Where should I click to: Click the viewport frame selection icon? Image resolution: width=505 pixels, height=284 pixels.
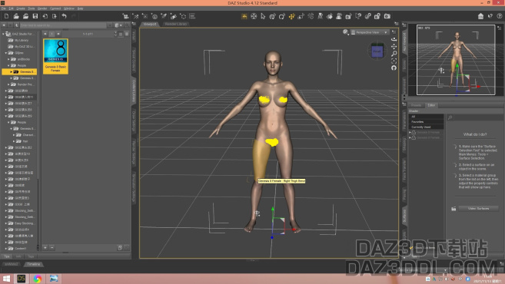click(x=394, y=61)
